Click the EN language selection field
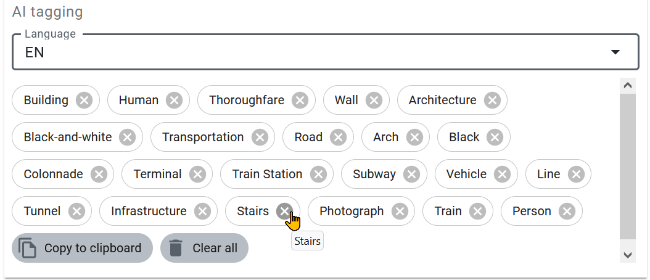Image resolution: width=650 pixels, height=280 pixels. [x=326, y=52]
